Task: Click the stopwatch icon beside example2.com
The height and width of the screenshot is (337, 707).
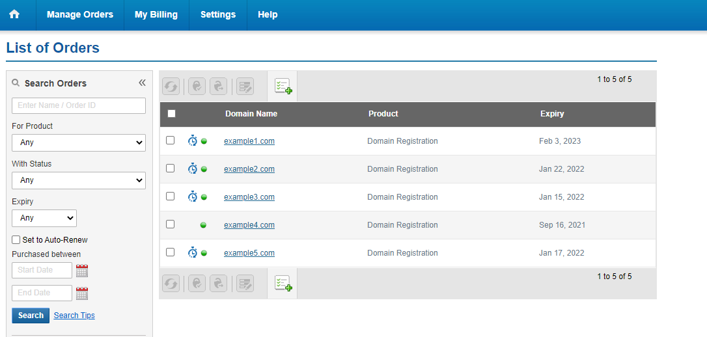Action: pos(193,169)
